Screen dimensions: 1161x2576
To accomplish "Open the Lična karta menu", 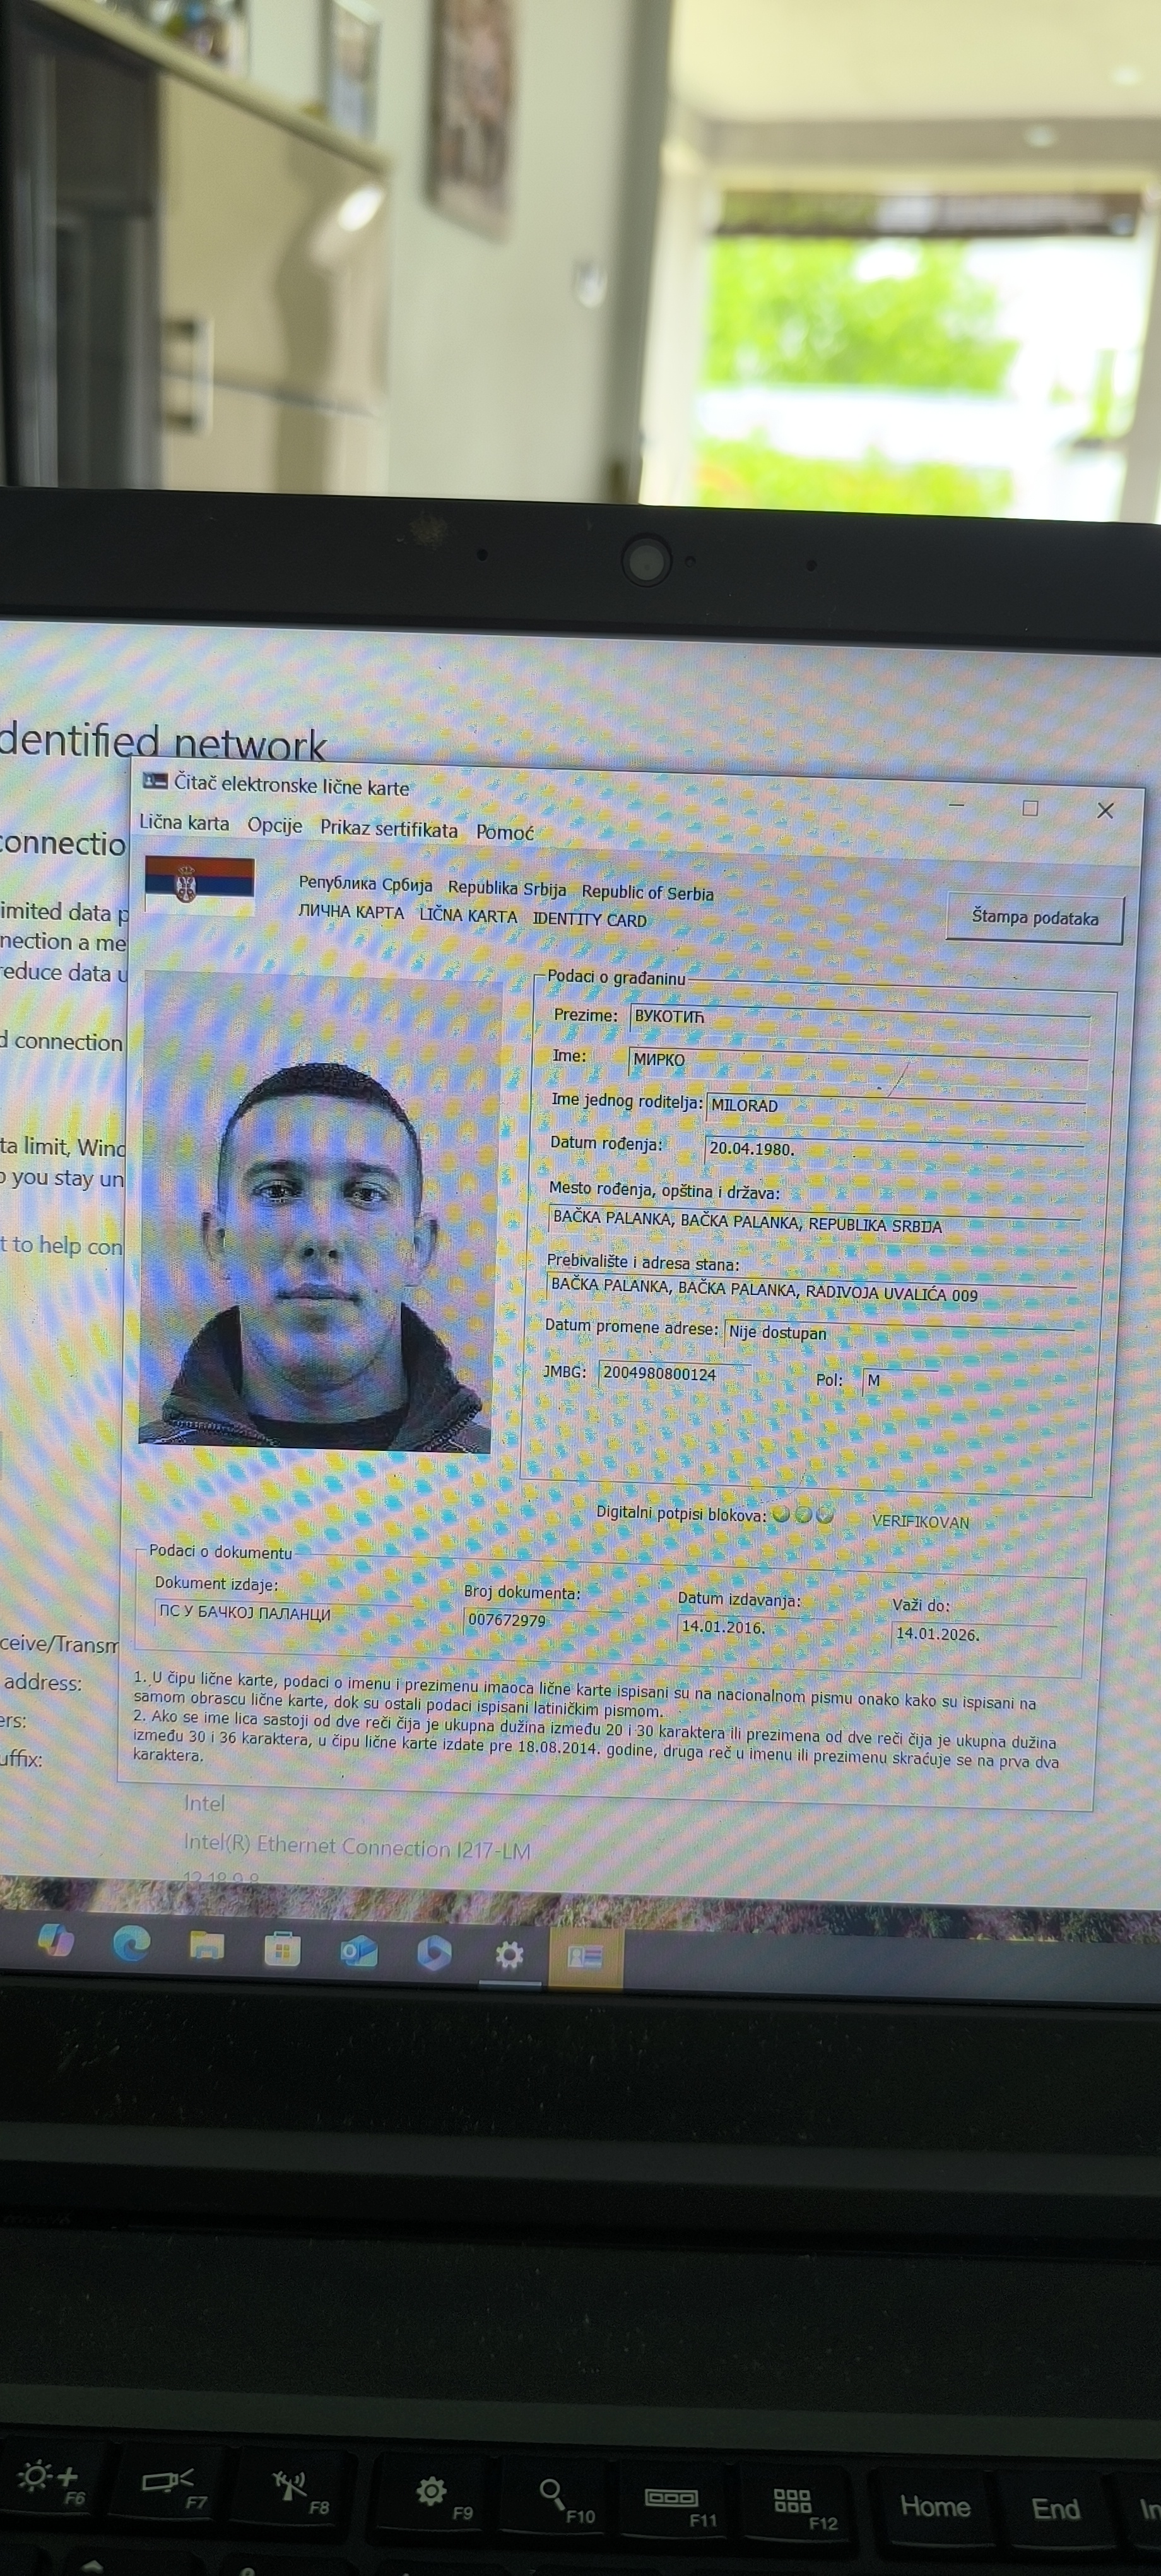I will [184, 823].
